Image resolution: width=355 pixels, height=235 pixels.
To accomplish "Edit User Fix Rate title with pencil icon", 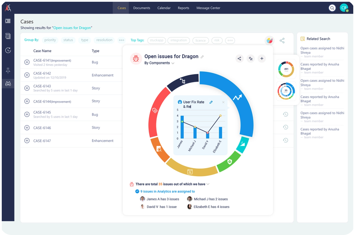I will pyautogui.click(x=211, y=102).
